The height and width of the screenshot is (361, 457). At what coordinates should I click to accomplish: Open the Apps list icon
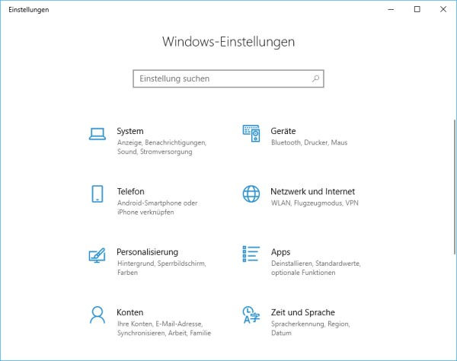[251, 254]
